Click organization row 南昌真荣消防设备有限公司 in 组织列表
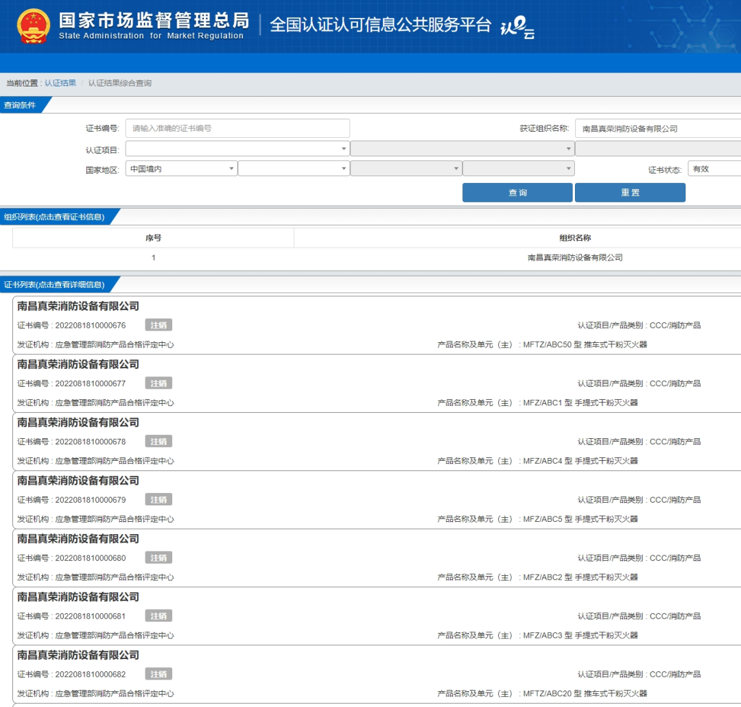The height and width of the screenshot is (707, 741). point(575,257)
